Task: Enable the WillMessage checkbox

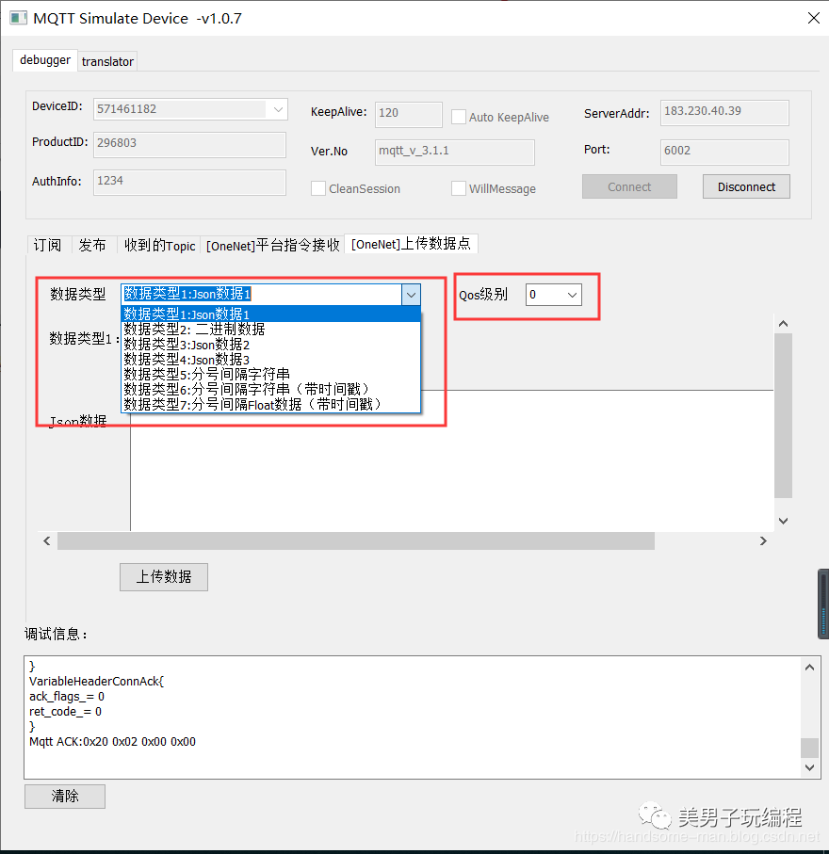Action: coord(459,188)
